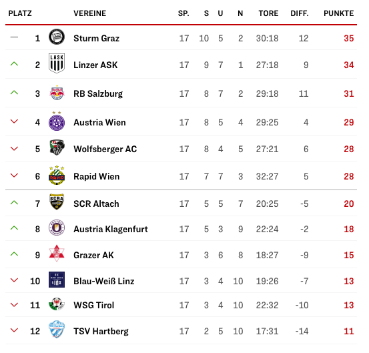The width and height of the screenshot is (369, 353).
Task: Select the Austria Wien purple crest
Action: pos(57,121)
